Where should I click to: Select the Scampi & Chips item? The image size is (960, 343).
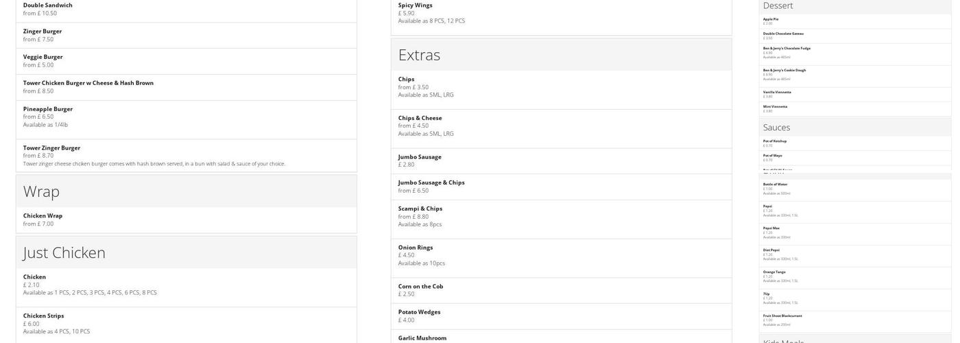(x=420, y=209)
